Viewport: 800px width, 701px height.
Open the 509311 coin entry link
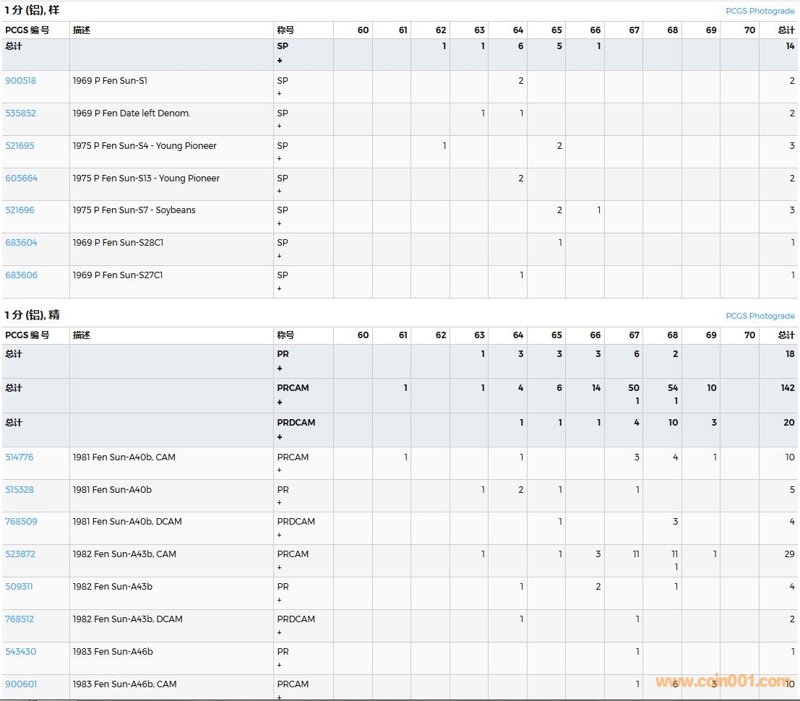19,587
